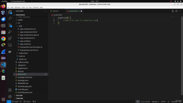Open transactions.service.ts file
183x103 pixels.
(x=29, y=50)
